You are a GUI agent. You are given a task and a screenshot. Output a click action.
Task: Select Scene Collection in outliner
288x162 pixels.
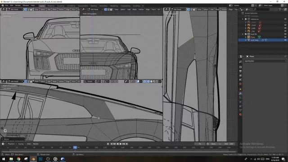(x=251, y=13)
